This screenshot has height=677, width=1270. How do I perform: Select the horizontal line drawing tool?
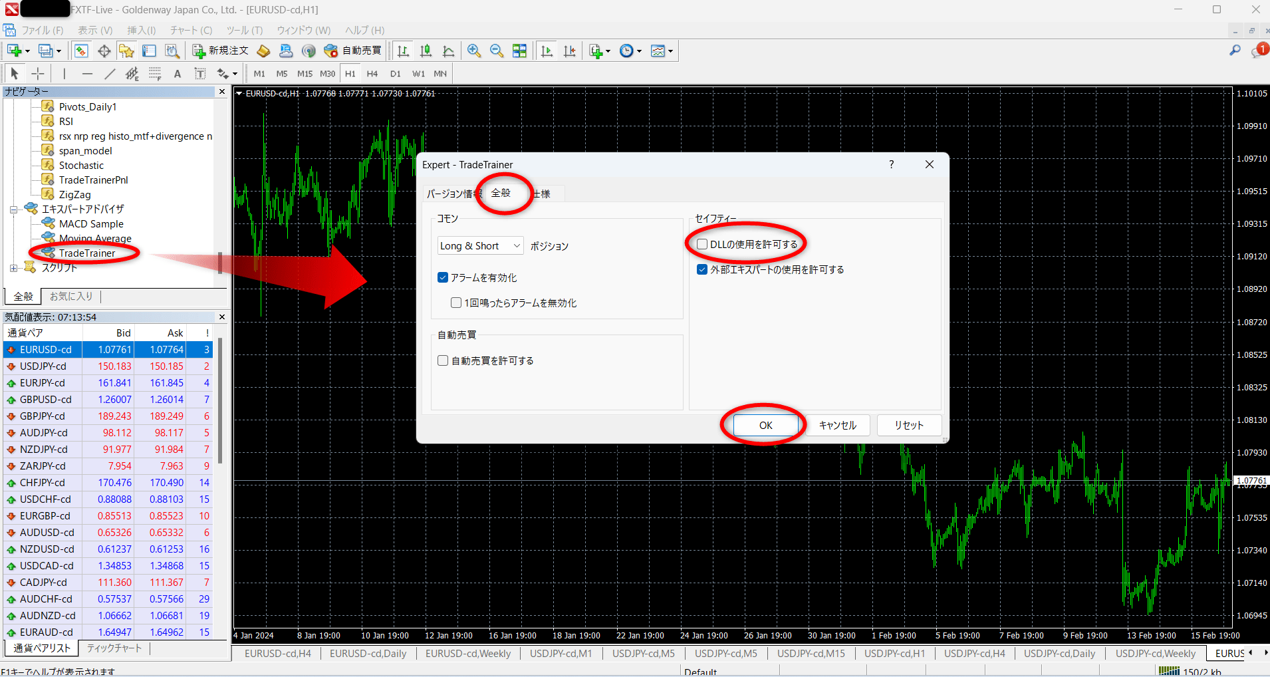pyautogui.click(x=87, y=73)
